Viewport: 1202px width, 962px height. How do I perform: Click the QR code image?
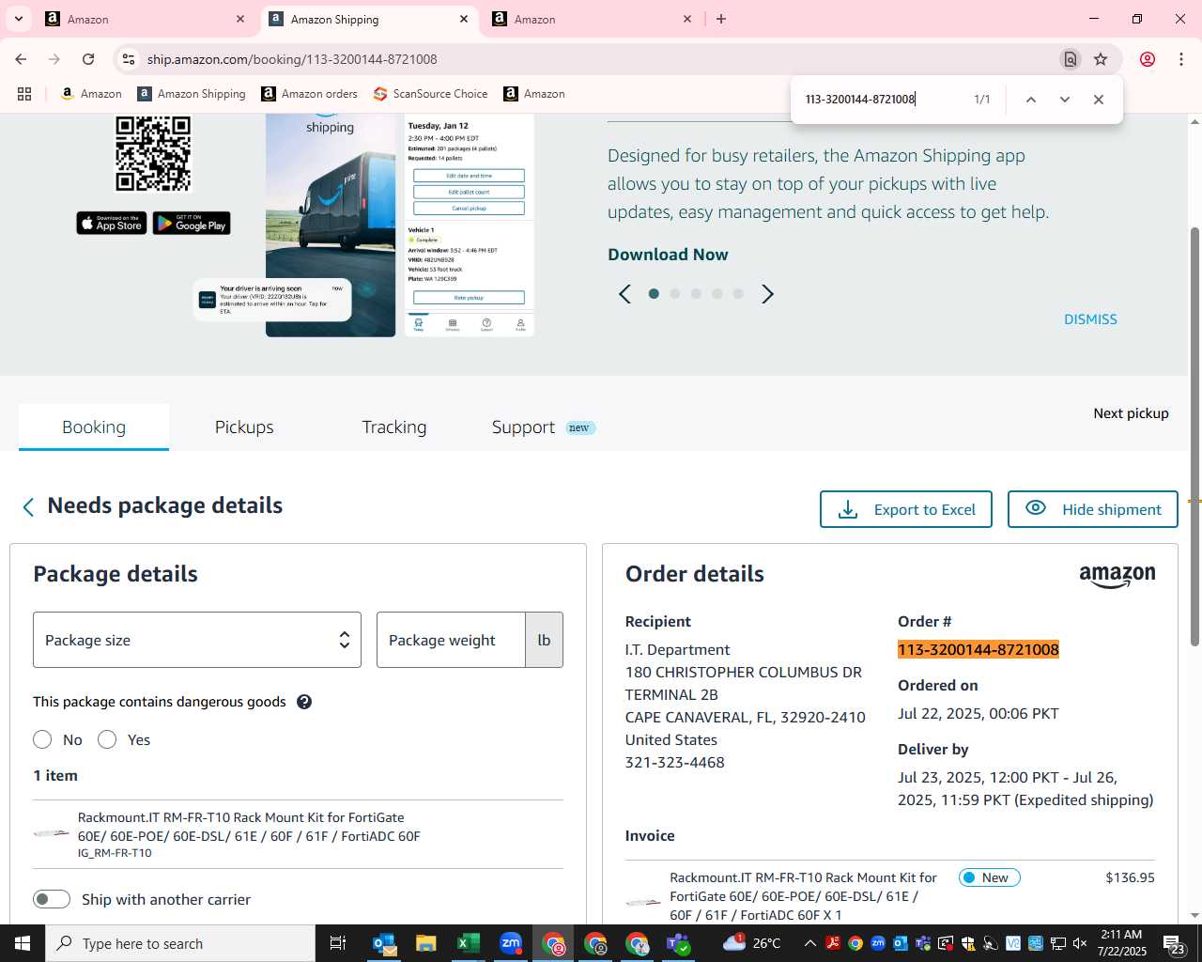pos(153,153)
